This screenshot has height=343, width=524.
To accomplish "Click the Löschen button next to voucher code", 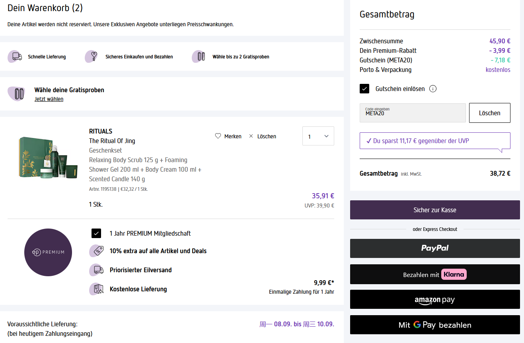I will click(x=489, y=113).
